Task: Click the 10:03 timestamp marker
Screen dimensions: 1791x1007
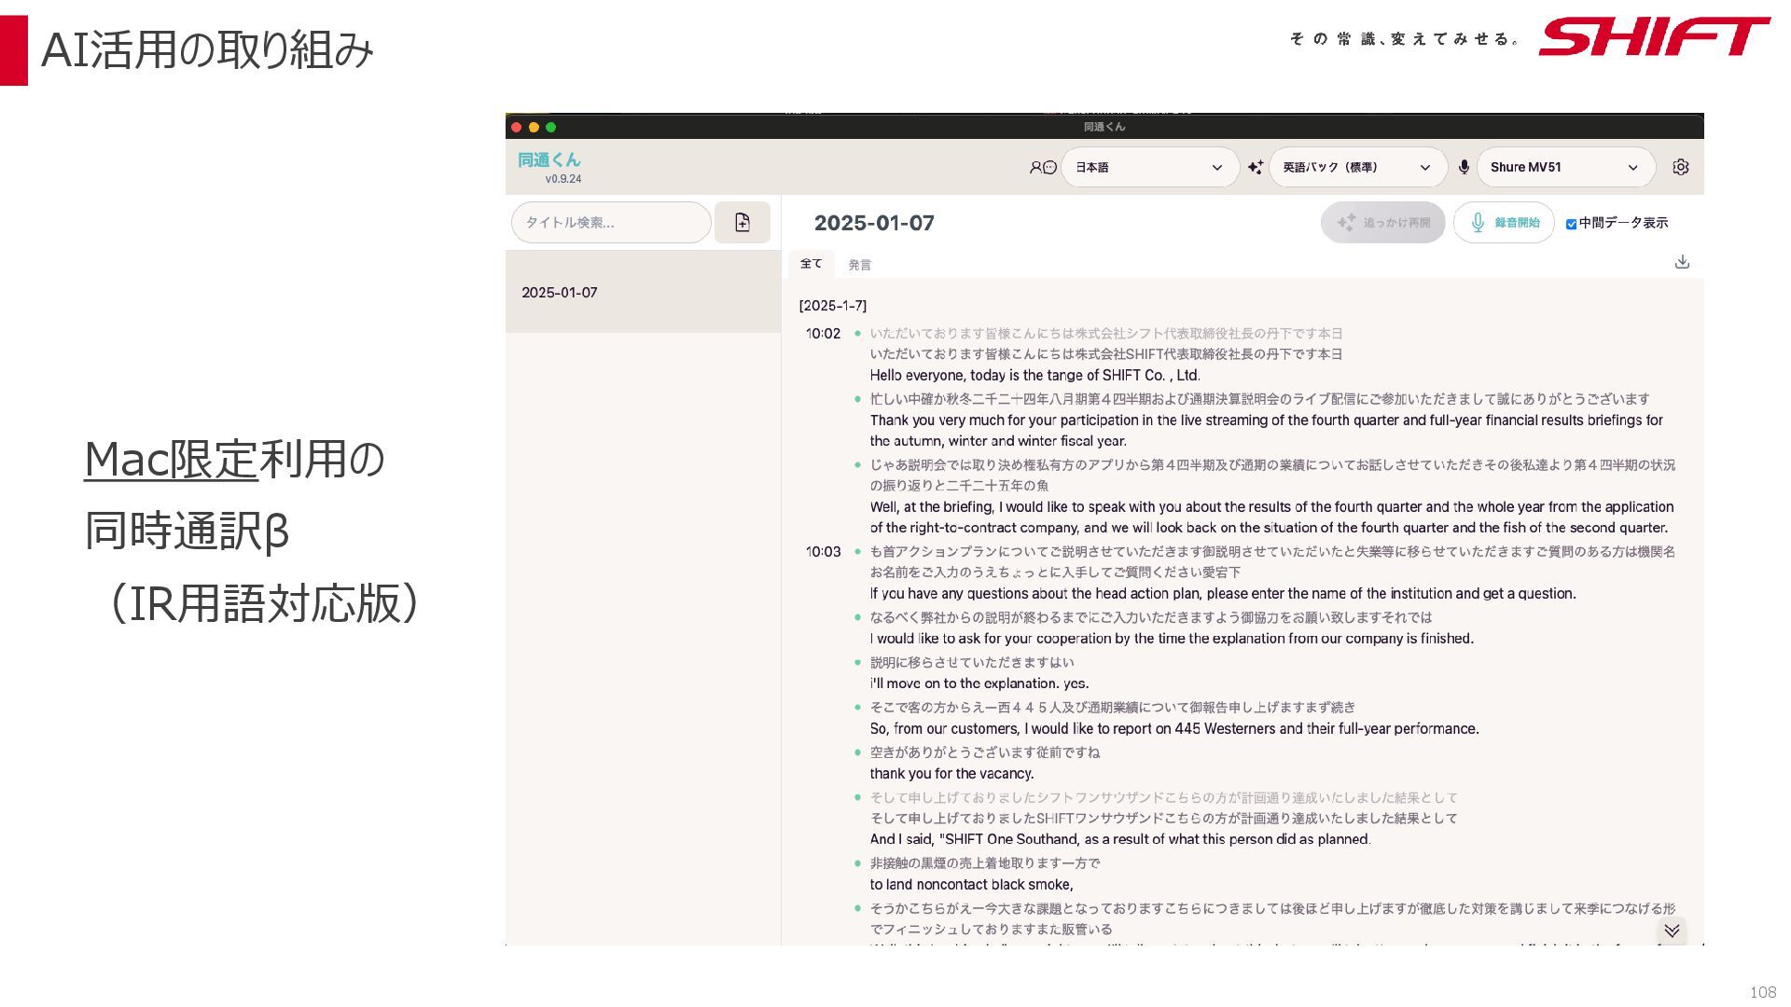Action: click(x=823, y=552)
